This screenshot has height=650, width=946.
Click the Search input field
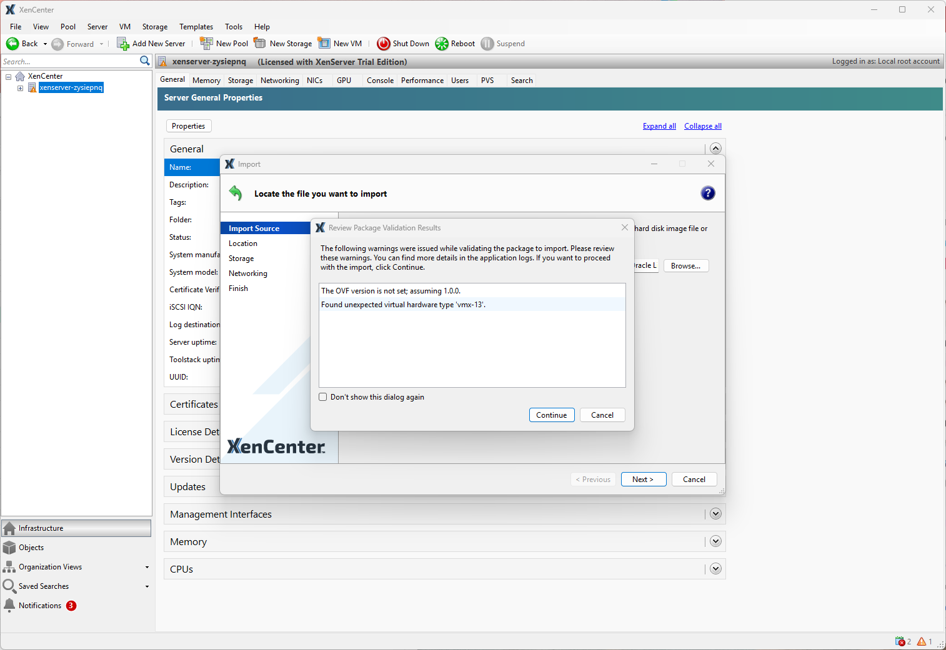click(x=69, y=61)
